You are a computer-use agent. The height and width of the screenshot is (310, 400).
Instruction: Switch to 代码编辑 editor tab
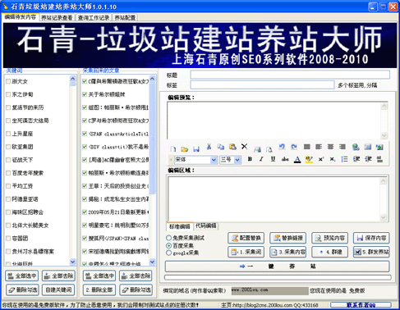click(206, 226)
